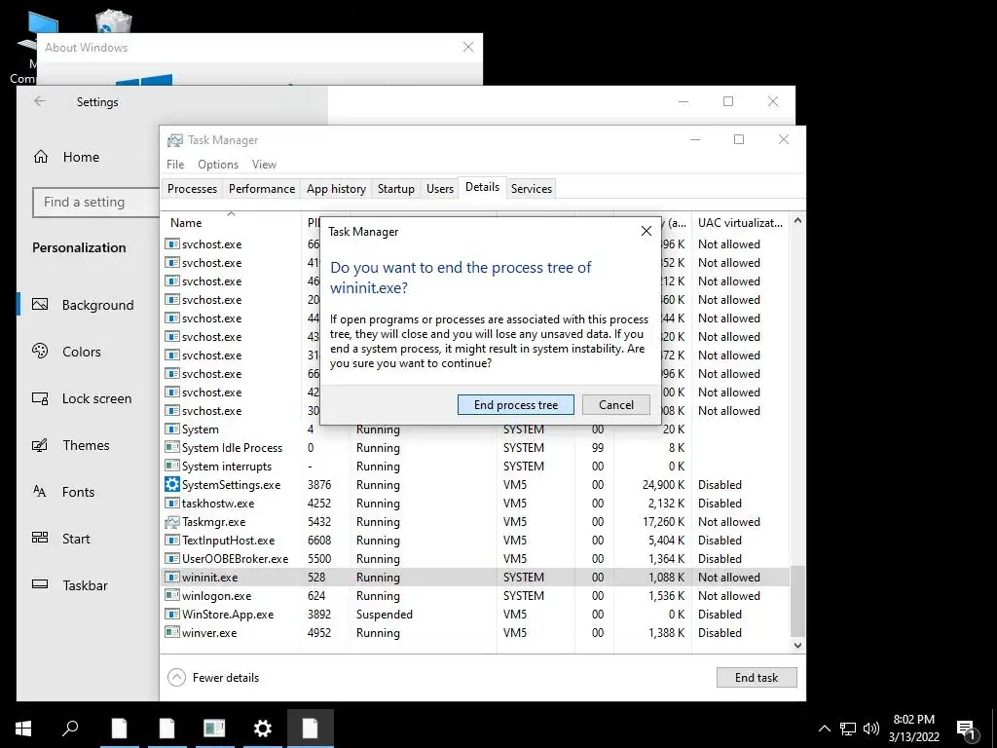997x748 pixels.
Task: Click the System interrupts row icon
Action: 171,467
